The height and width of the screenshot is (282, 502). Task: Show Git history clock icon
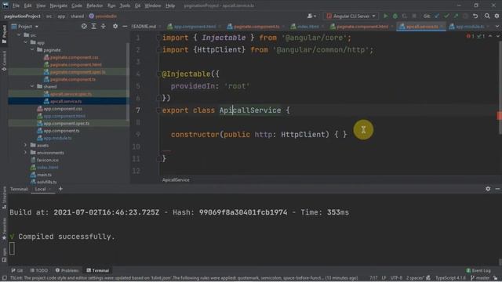(x=465, y=16)
